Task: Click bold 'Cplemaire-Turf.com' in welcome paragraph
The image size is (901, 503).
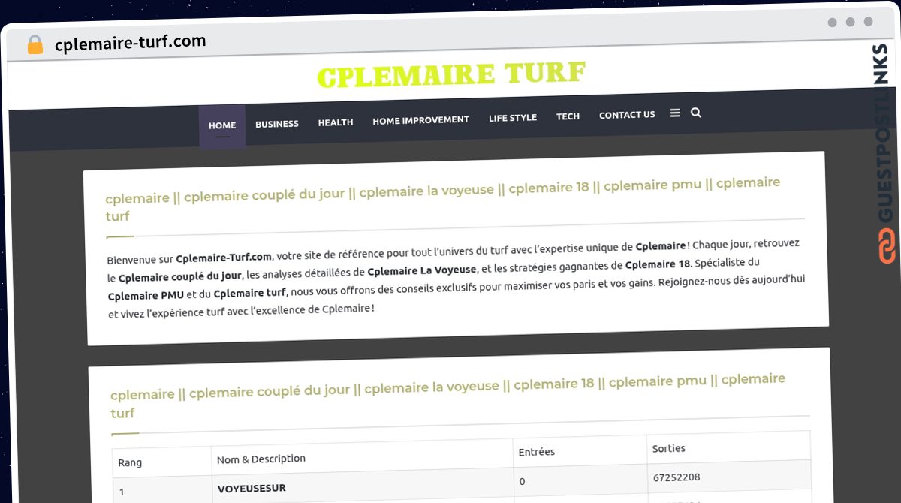Action: (224, 258)
